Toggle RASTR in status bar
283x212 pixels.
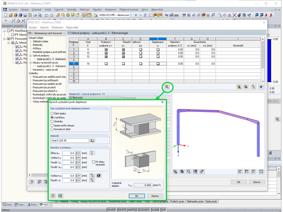[122, 210]
